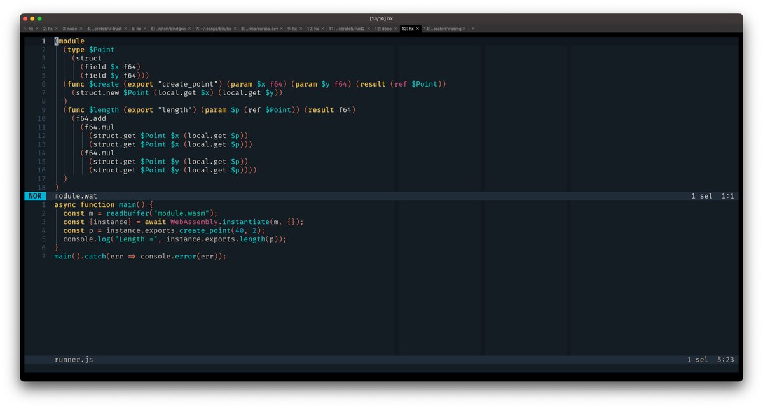Viewport: 763px width, 408px height.
Task: Close the "14: ..cratch/wasmg" tab
Action: (x=464, y=28)
